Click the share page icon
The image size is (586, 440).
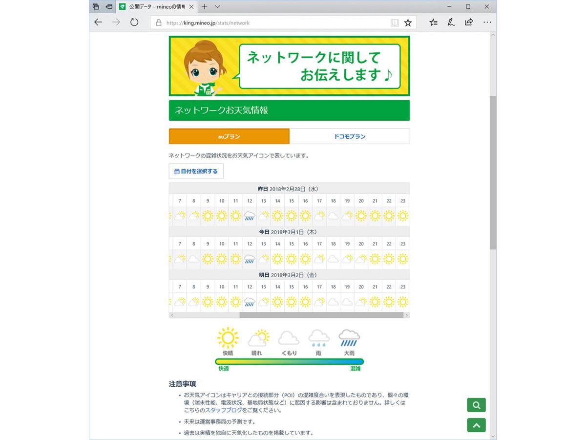pos(469,22)
